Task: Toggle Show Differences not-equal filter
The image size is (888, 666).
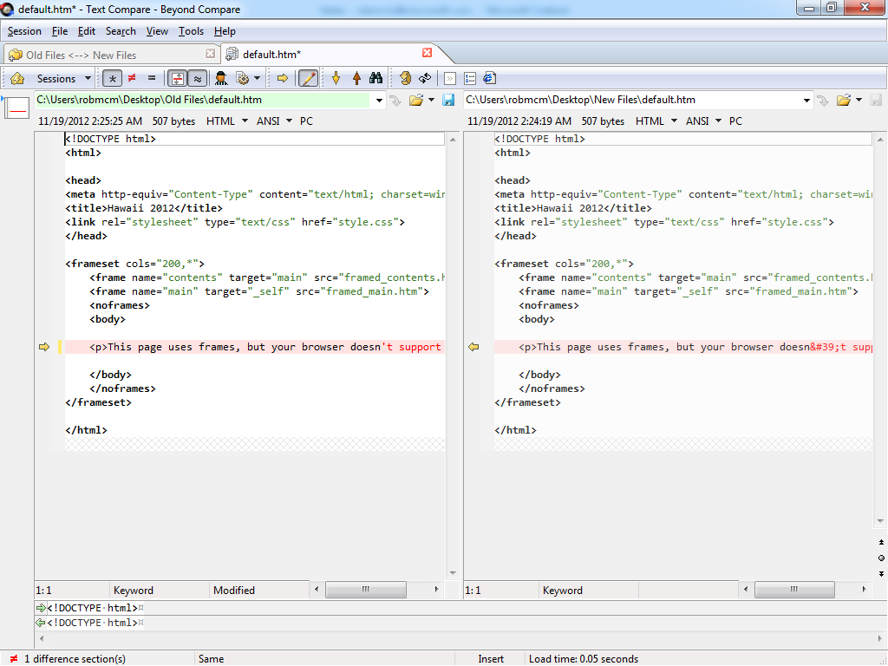Action: [132, 78]
